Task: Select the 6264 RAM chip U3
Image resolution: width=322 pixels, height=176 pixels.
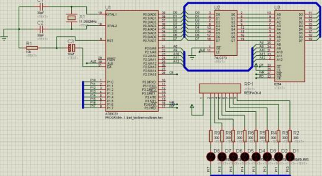Action: pyautogui.click(x=290, y=46)
